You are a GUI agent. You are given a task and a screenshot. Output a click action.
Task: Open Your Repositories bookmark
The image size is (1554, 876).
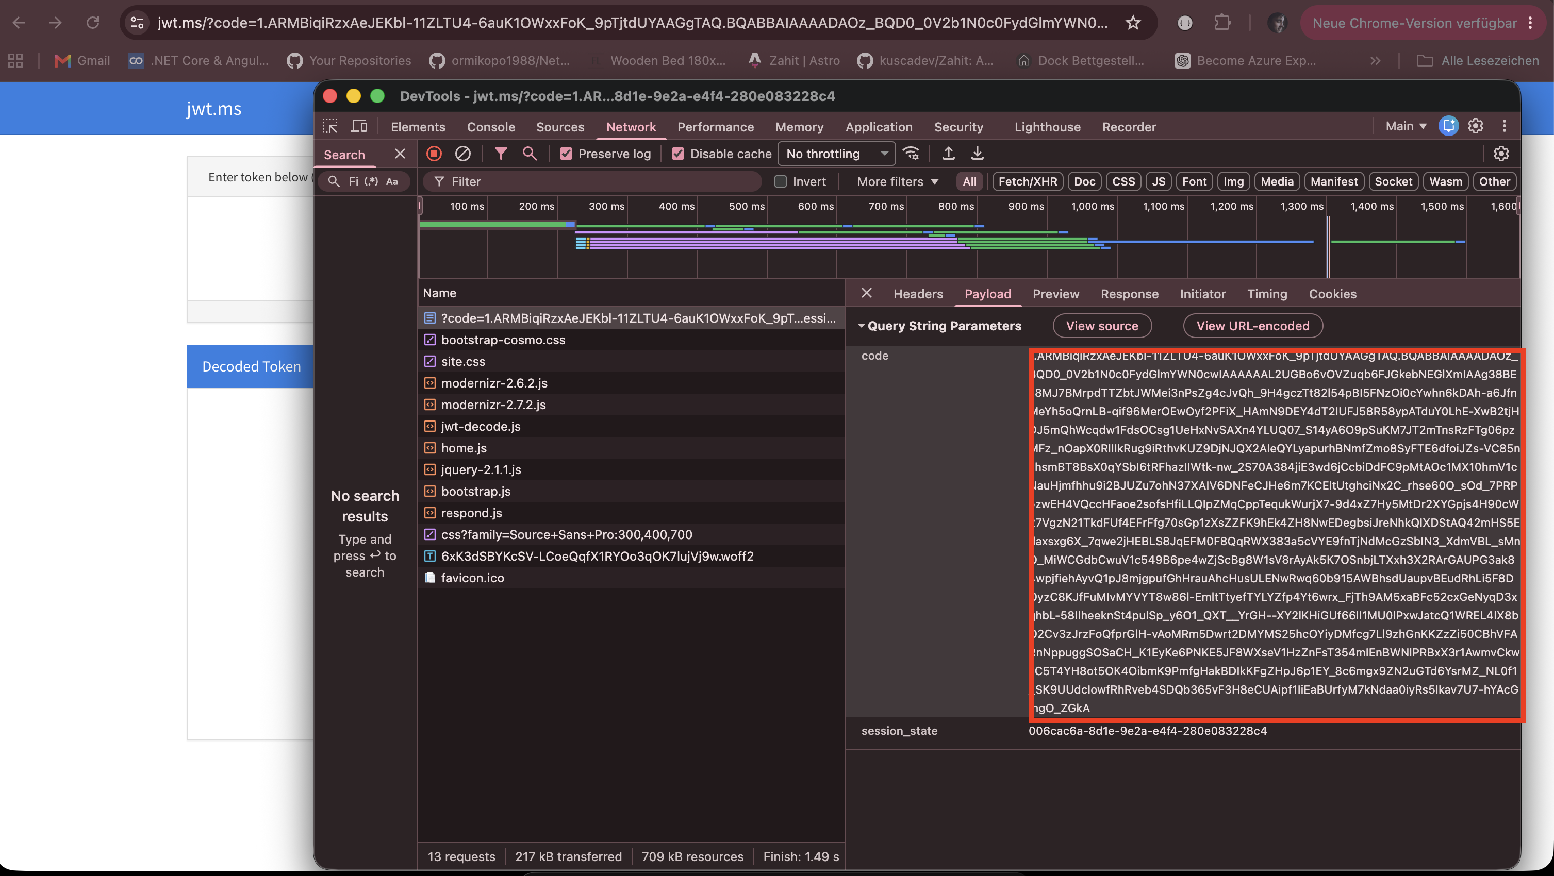[349, 60]
